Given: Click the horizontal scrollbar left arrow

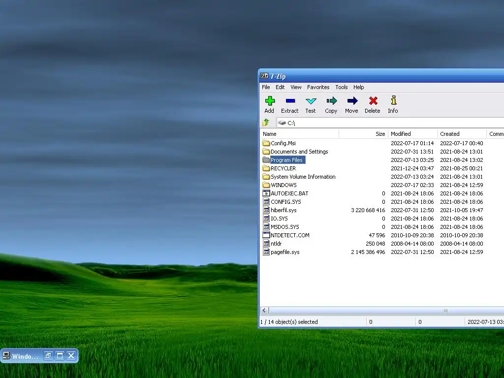Looking at the screenshot, I should (264, 310).
